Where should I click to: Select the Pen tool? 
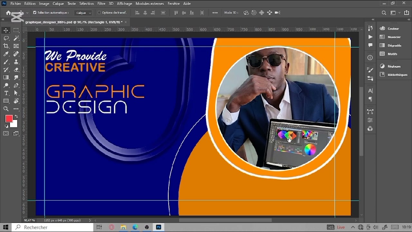[16, 85]
